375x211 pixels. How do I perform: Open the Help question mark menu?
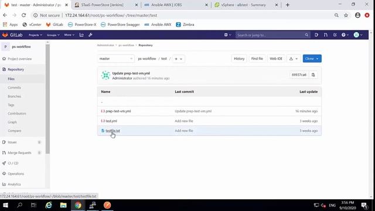pos(345,35)
